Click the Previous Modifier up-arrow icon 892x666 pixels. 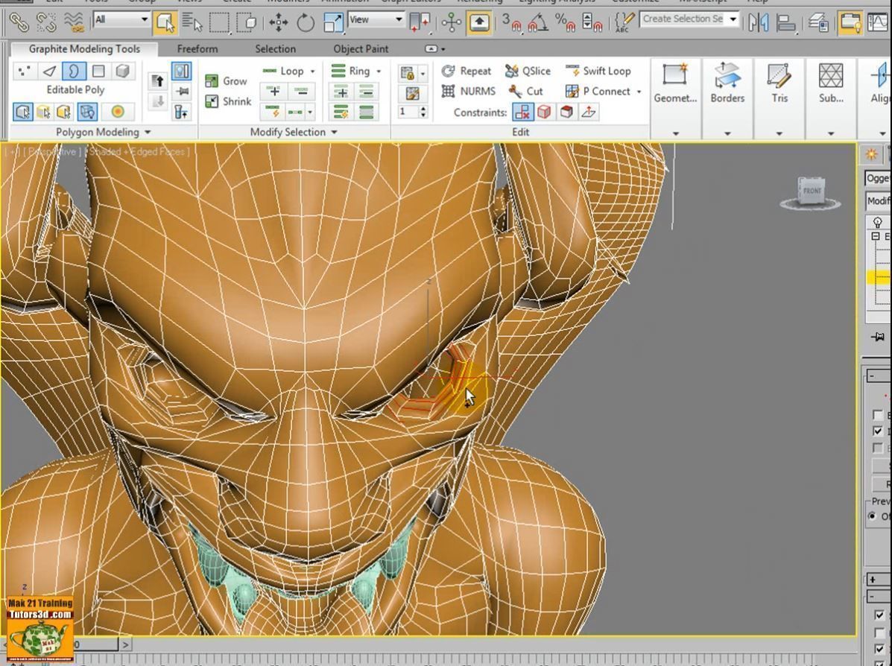coord(157,80)
